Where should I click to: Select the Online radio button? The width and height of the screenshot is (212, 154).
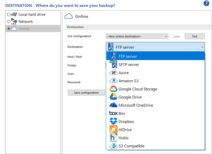click(9, 29)
